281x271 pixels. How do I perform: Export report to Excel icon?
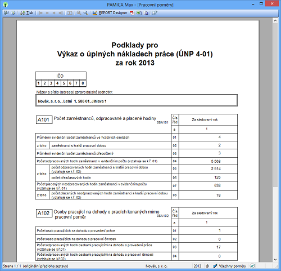(139, 13)
